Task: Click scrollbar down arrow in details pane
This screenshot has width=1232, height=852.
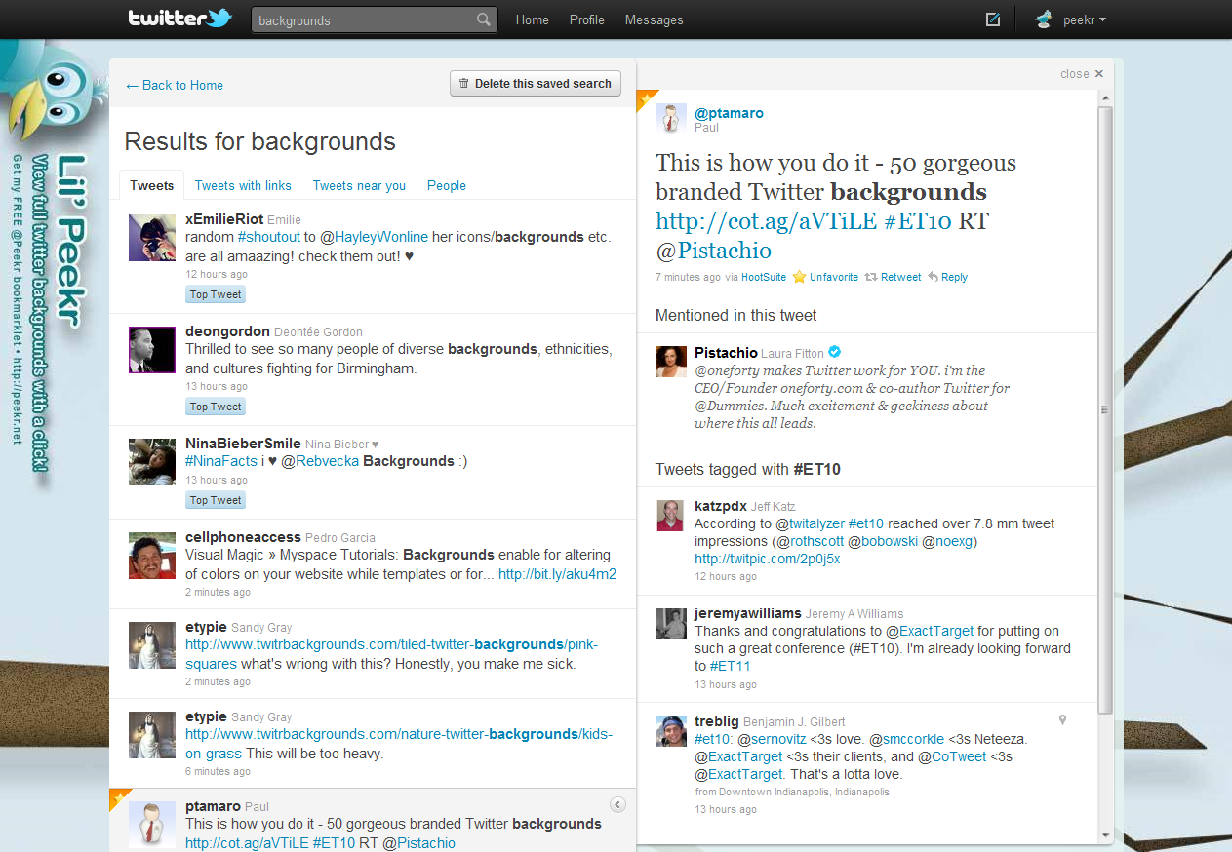Action: click(1105, 835)
